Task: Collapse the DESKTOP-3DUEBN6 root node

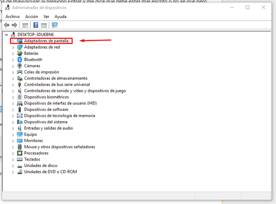Action: (6, 35)
